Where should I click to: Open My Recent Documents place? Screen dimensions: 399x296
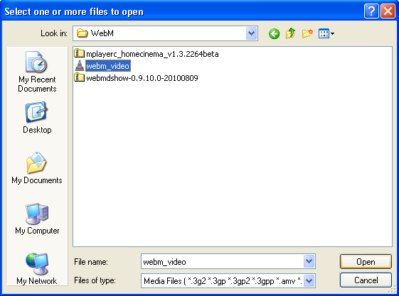37,72
